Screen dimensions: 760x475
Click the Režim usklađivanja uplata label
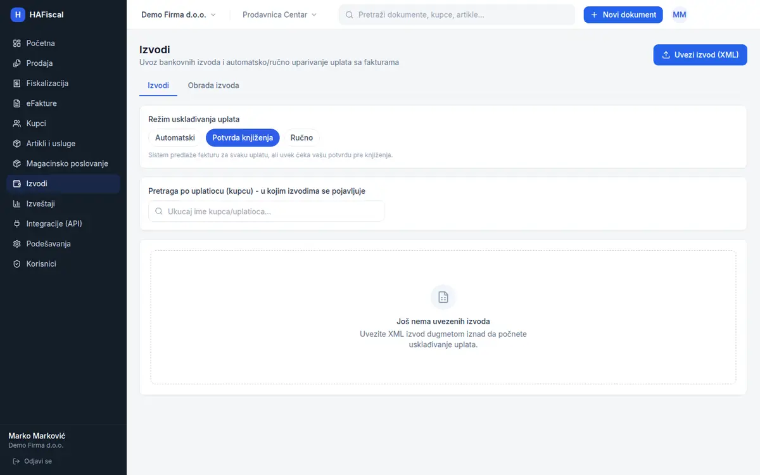194,119
